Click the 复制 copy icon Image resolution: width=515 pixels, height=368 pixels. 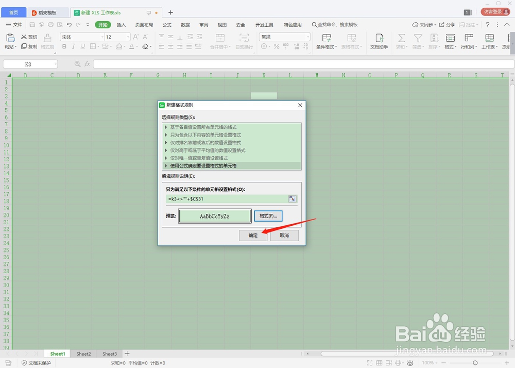point(24,46)
